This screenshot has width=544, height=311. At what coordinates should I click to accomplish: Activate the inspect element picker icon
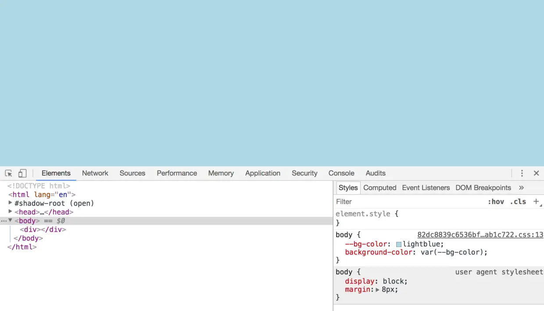[8, 173]
